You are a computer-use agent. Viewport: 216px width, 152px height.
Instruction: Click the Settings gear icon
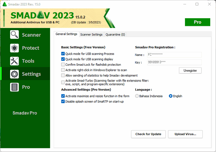[15, 74]
